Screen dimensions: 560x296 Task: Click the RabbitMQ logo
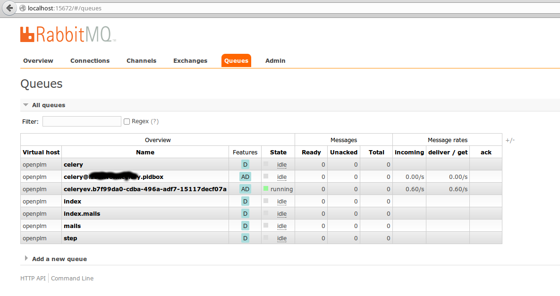pos(66,34)
